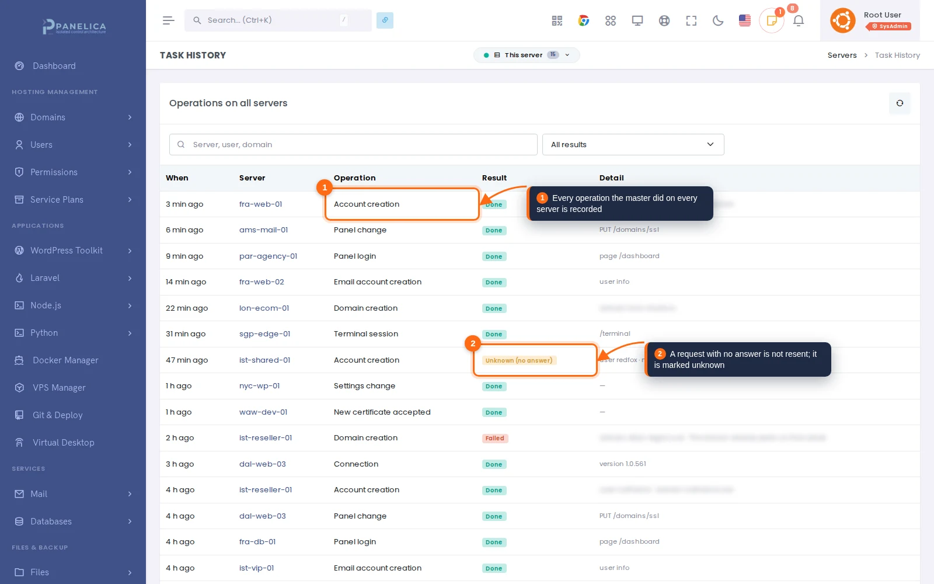Open This server selector dropdown

pyautogui.click(x=527, y=55)
